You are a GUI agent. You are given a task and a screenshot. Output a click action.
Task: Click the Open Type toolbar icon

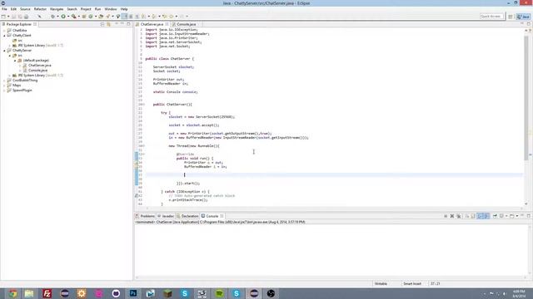[x=101, y=17]
